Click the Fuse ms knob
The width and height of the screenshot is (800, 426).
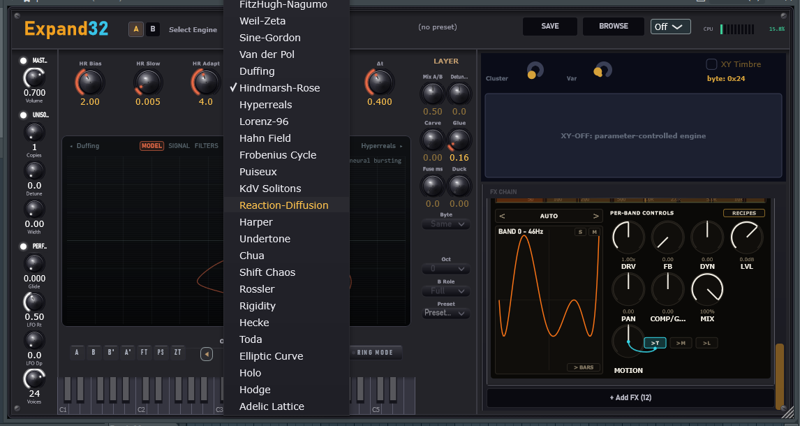point(432,186)
